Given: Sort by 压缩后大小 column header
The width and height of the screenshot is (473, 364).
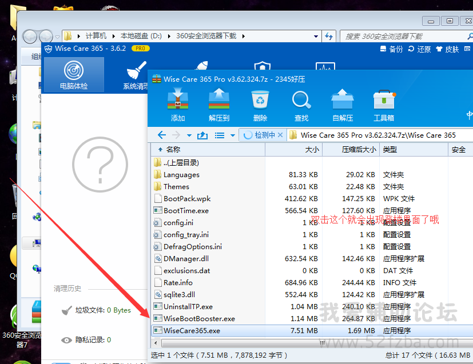Looking at the screenshot, I should click(x=351, y=150).
